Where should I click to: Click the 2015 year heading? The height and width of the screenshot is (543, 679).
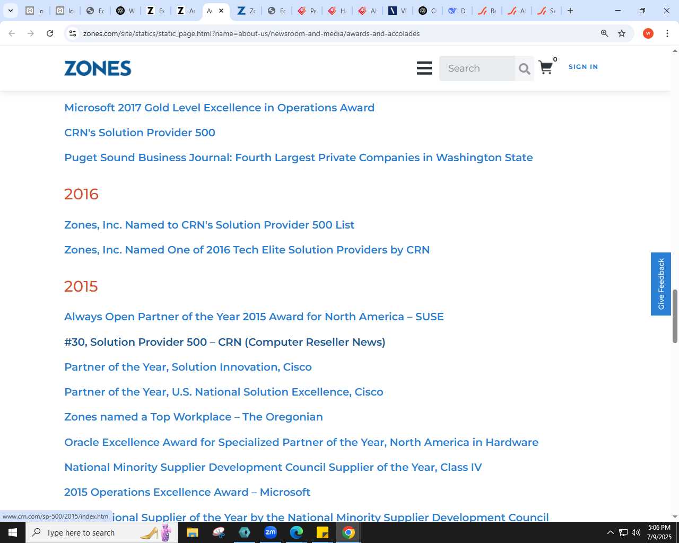coord(81,286)
